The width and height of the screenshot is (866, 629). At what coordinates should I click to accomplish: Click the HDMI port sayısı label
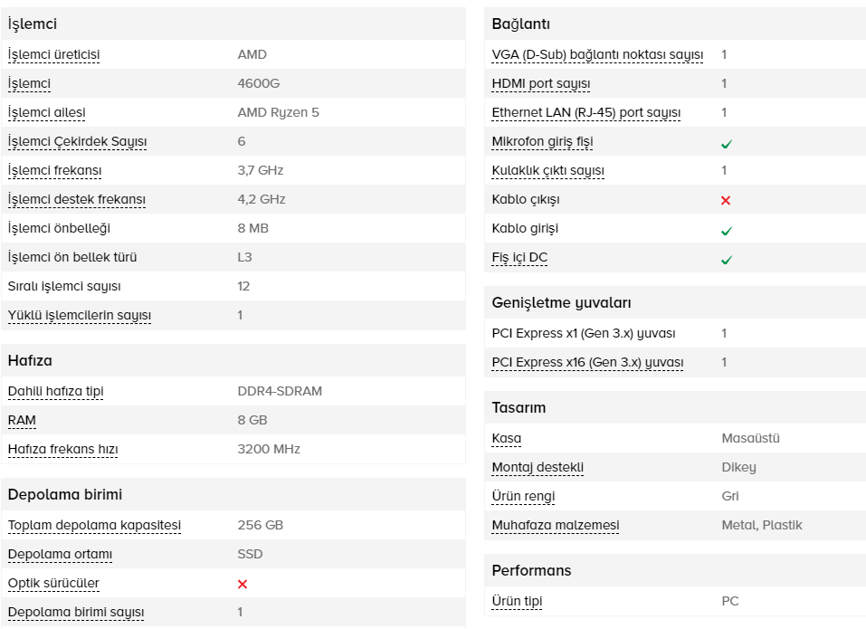tap(541, 83)
